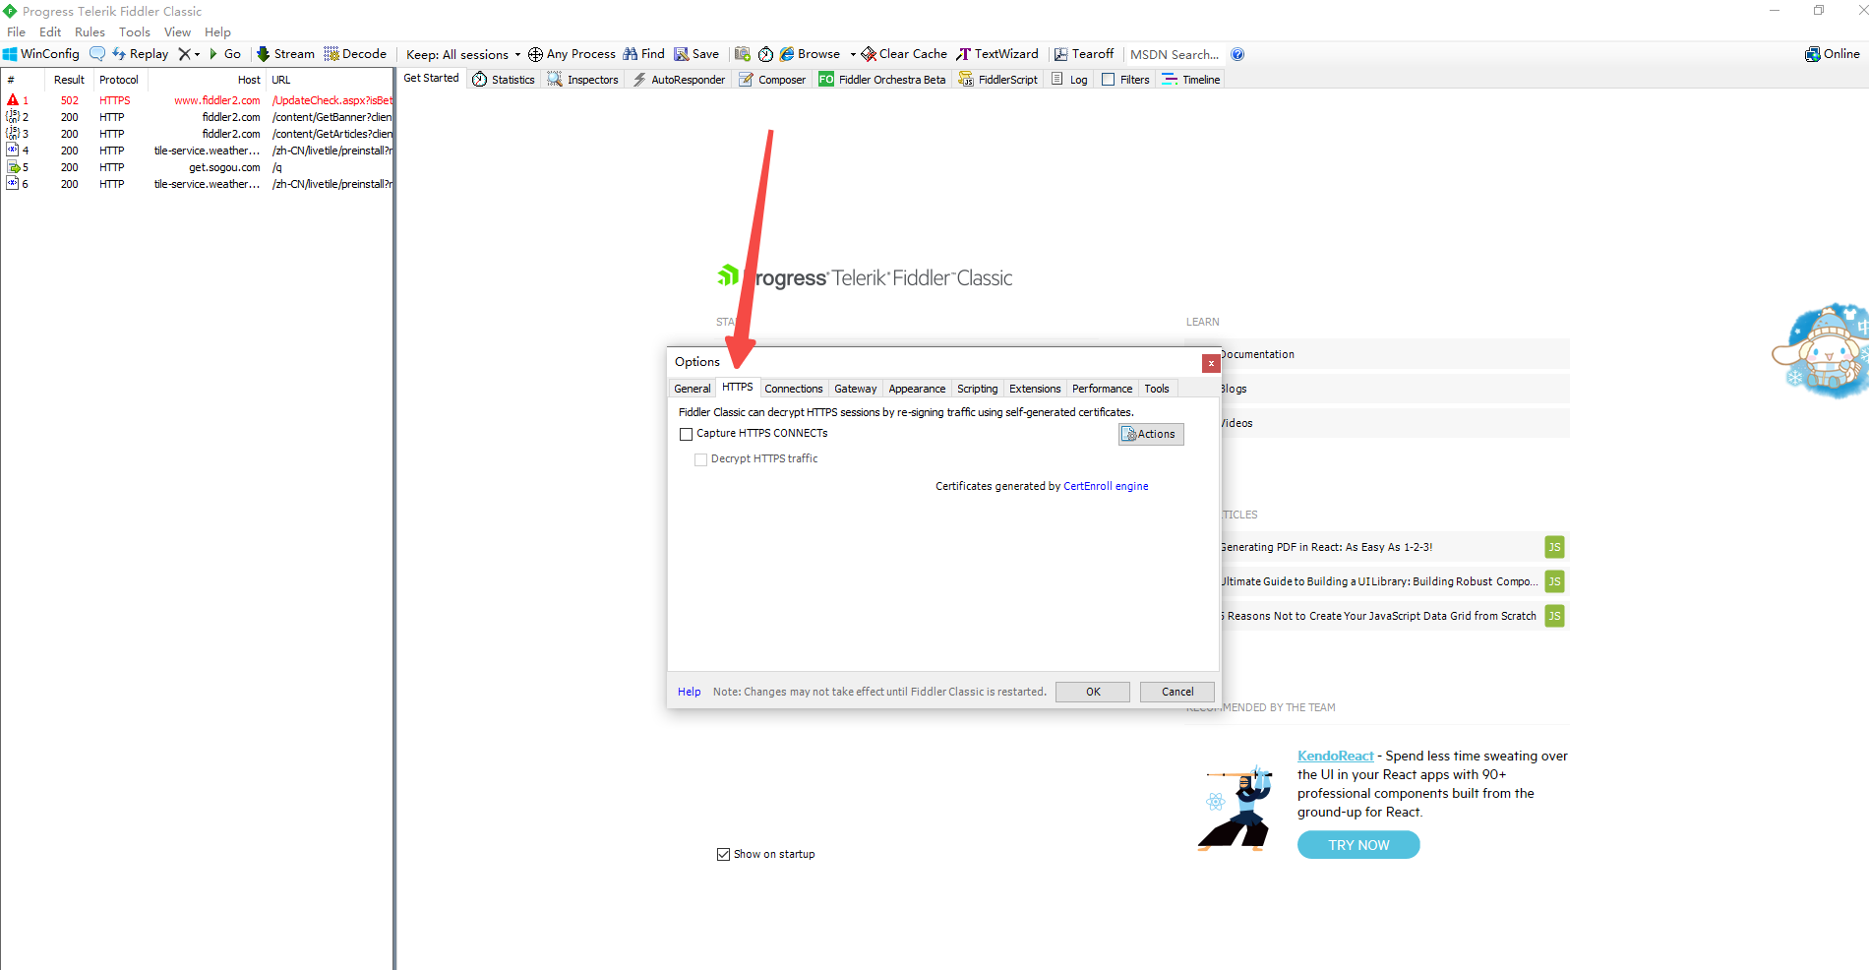Select the Scripting tab in Options
1869x970 pixels.
(978, 389)
